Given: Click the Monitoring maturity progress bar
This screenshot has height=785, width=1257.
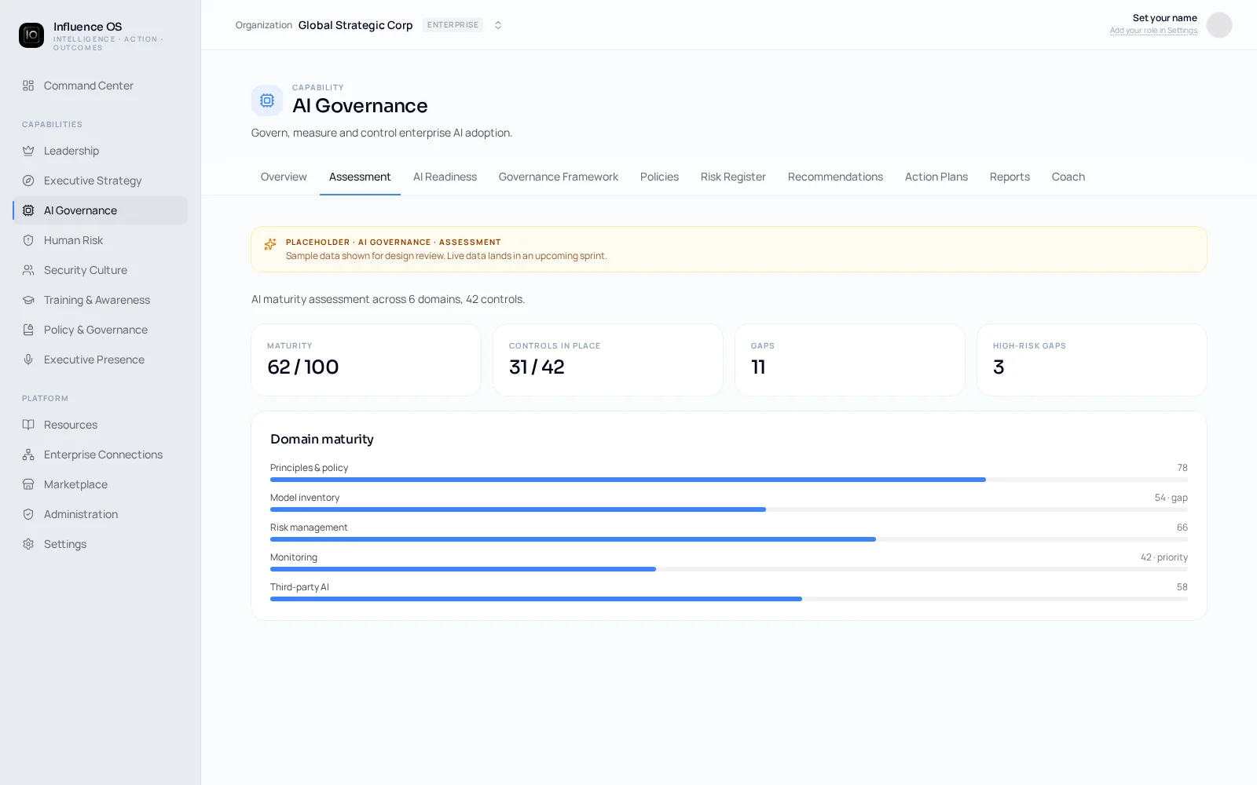Looking at the screenshot, I should (x=729, y=569).
